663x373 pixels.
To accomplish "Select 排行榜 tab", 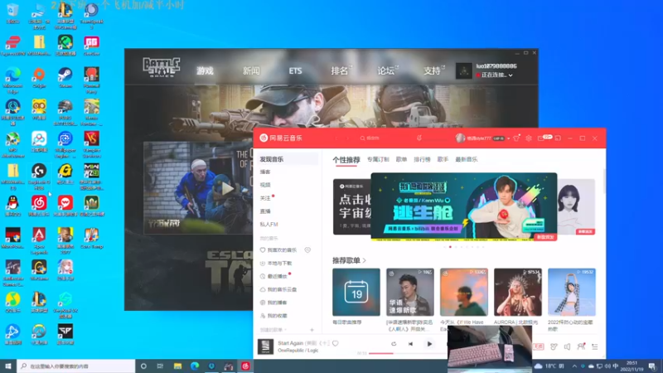I will [422, 159].
